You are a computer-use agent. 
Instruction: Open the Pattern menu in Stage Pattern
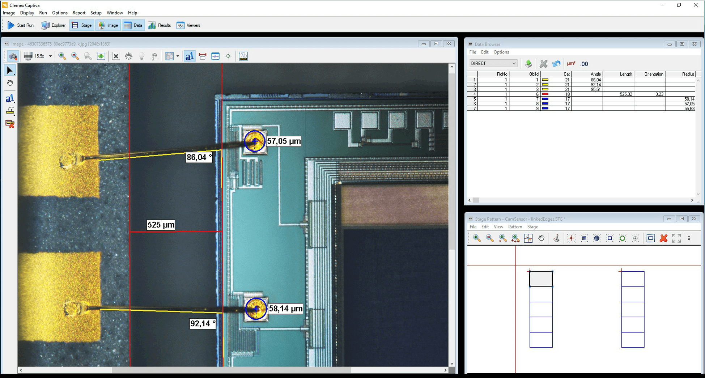(x=515, y=227)
